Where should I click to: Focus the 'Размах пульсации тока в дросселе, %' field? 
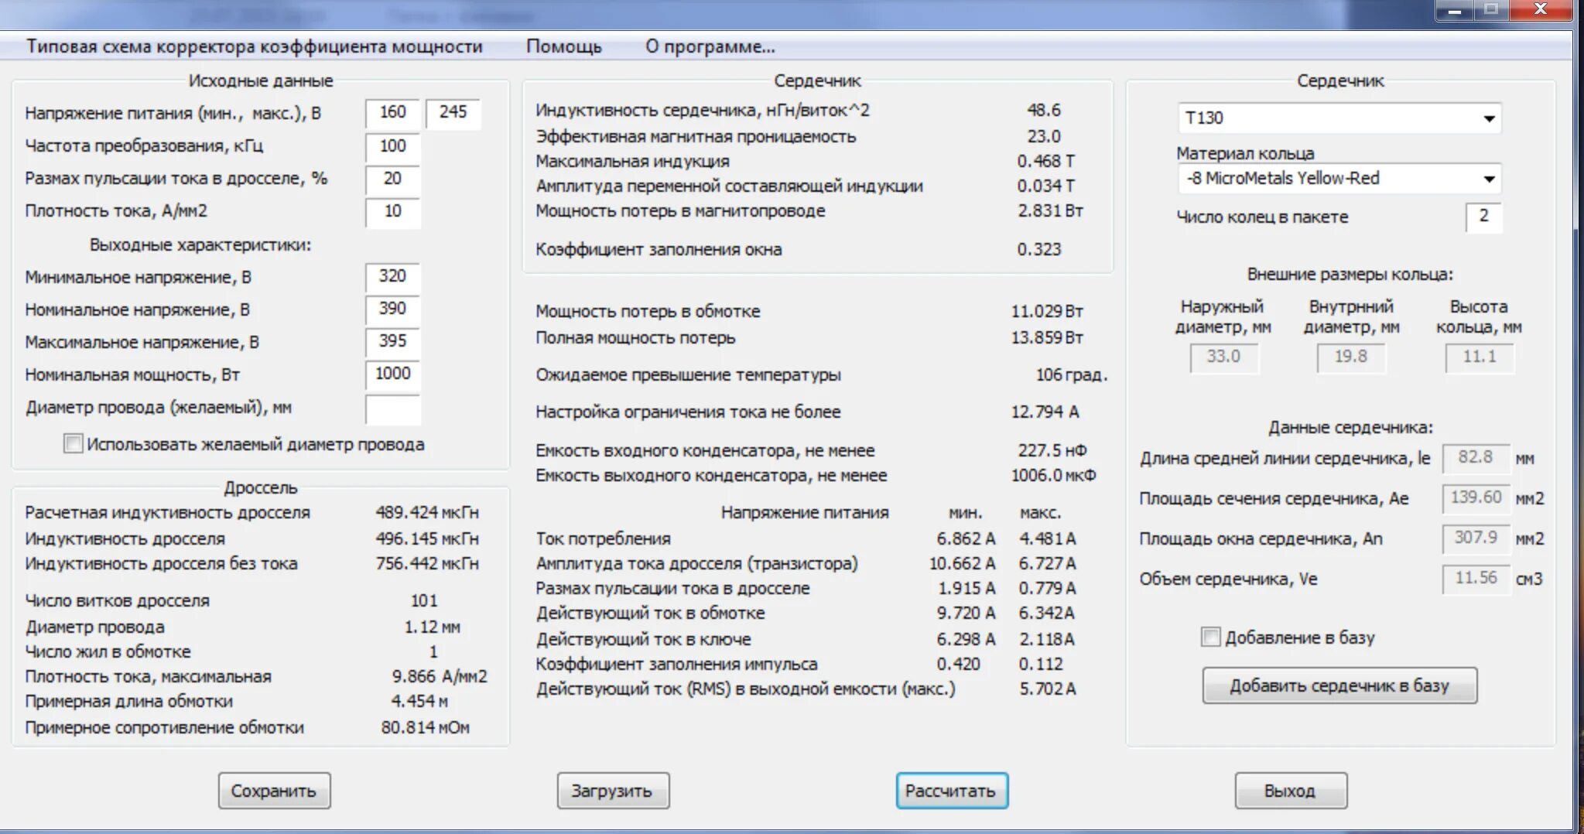pyautogui.click(x=393, y=179)
